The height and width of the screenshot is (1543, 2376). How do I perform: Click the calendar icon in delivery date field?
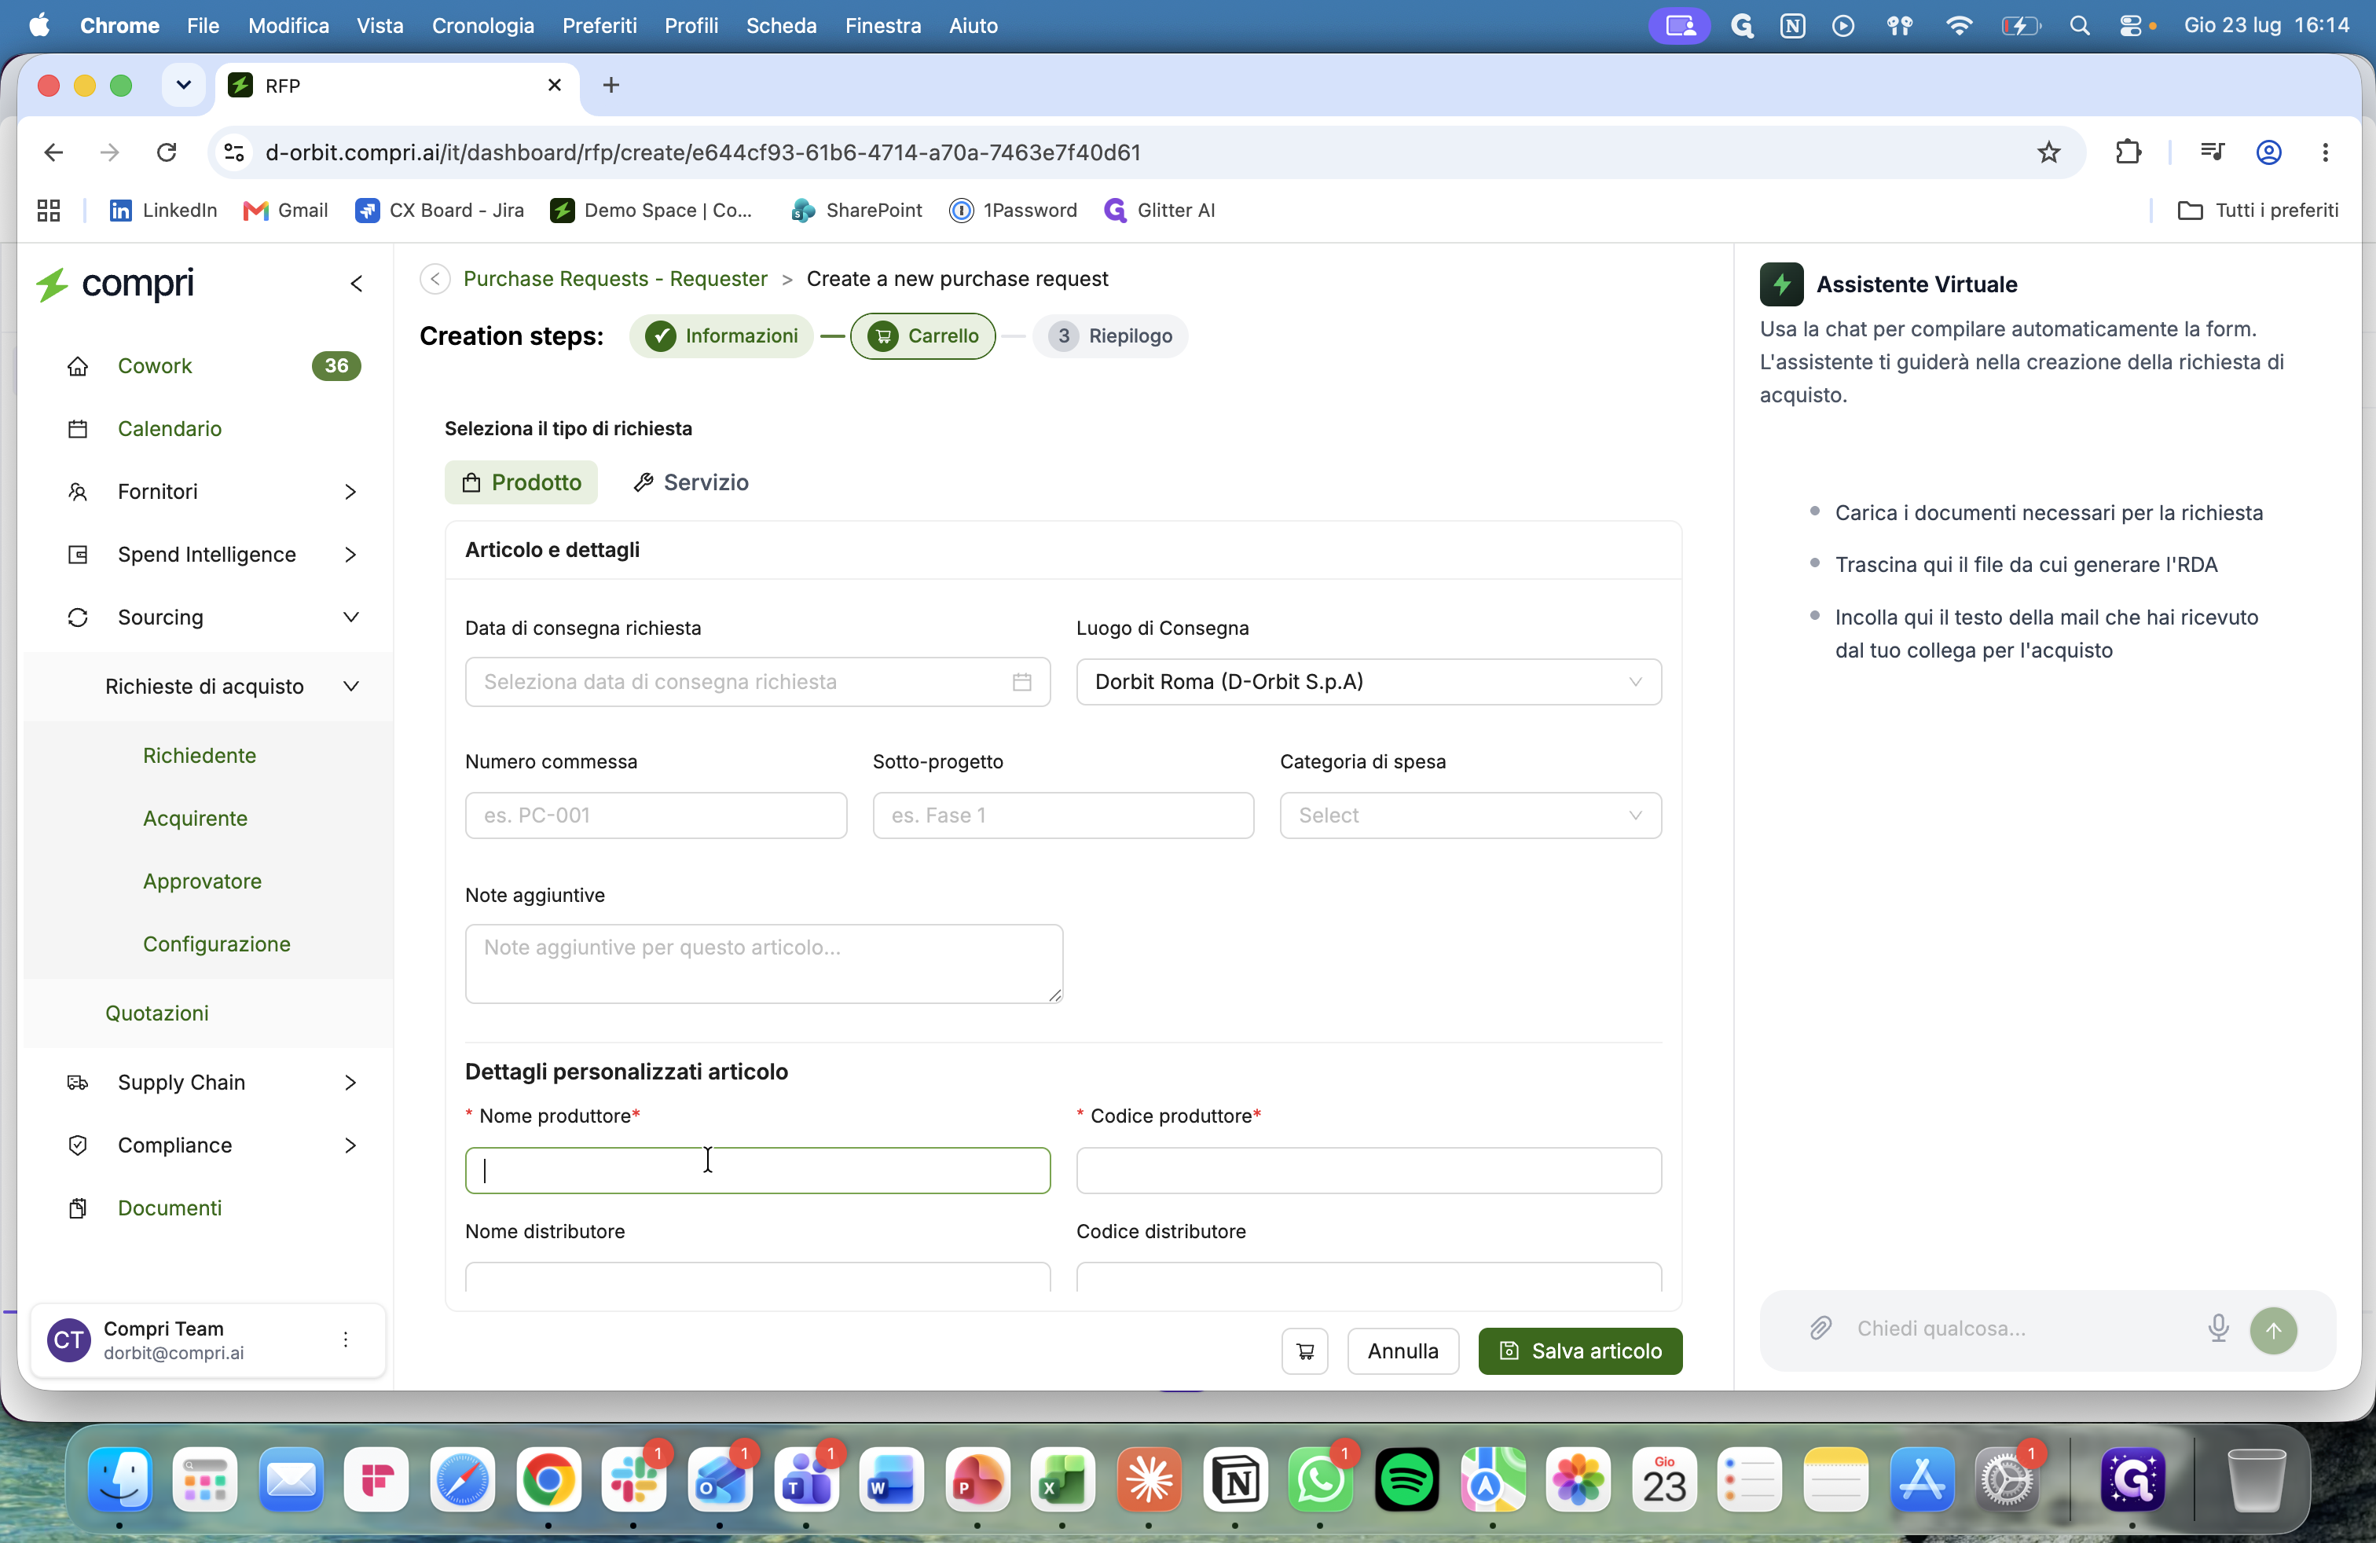tap(1021, 683)
